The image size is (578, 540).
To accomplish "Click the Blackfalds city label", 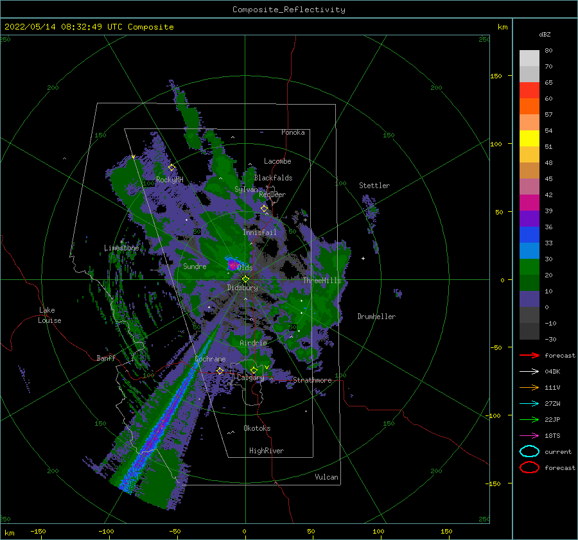I will 273,178.
